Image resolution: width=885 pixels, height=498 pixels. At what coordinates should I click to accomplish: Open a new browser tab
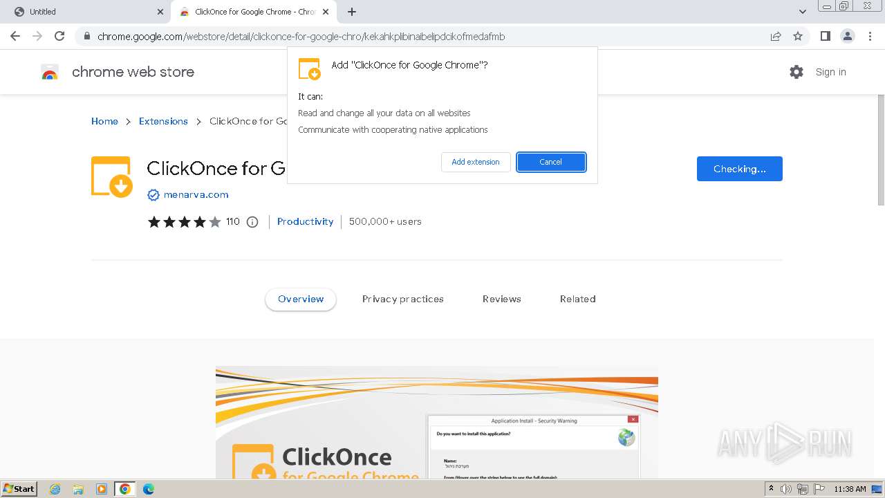tap(352, 12)
